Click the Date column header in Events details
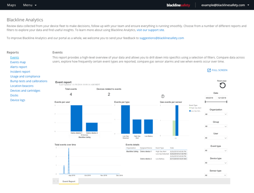The height and width of the screenshot is (193, 254). (172, 148)
